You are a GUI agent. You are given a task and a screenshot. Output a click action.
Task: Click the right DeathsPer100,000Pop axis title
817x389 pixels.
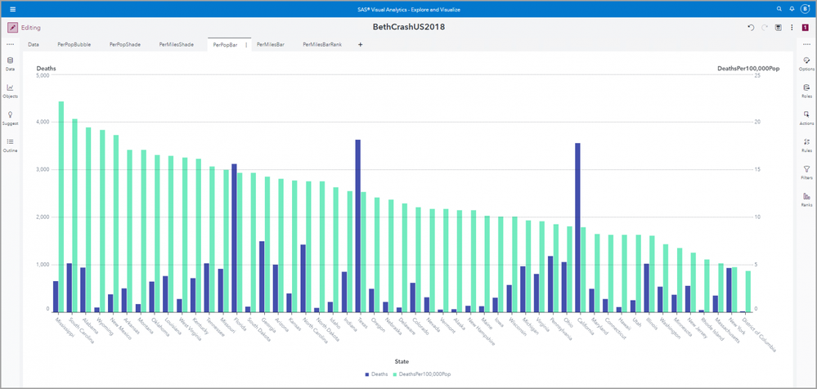[748, 68]
